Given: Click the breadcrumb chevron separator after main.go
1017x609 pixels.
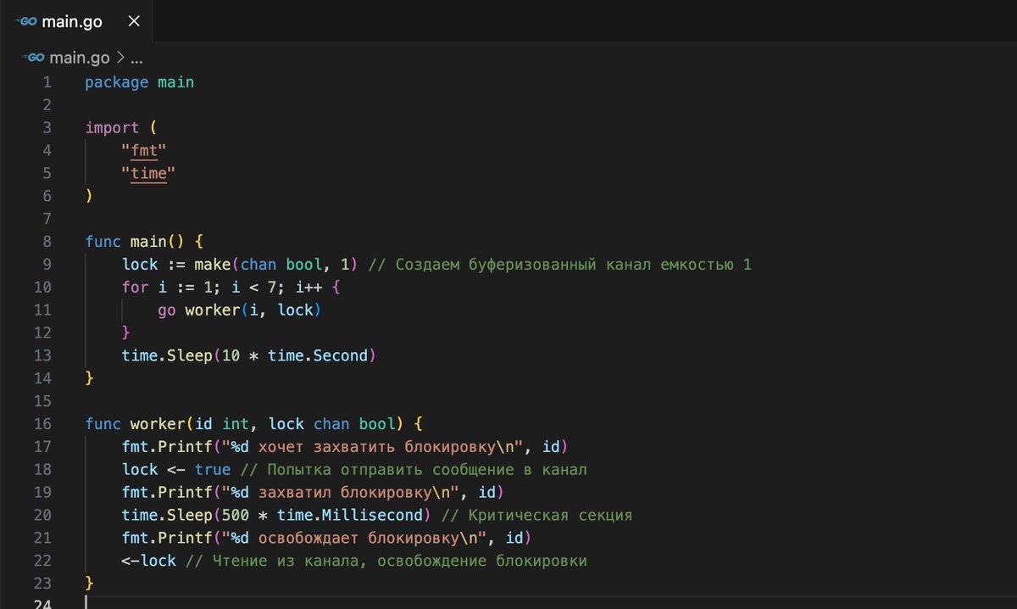Looking at the screenshot, I should (119, 59).
